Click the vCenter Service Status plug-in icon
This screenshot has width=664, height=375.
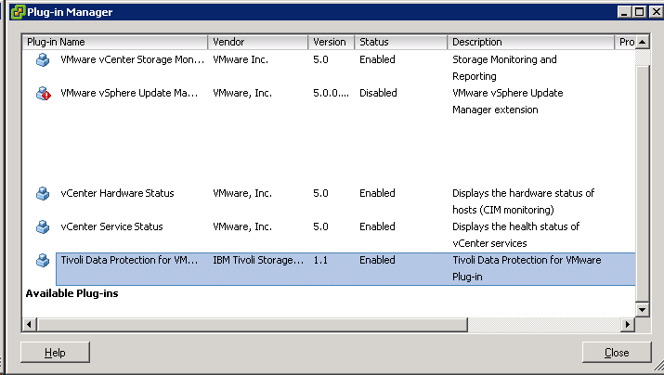point(43,227)
